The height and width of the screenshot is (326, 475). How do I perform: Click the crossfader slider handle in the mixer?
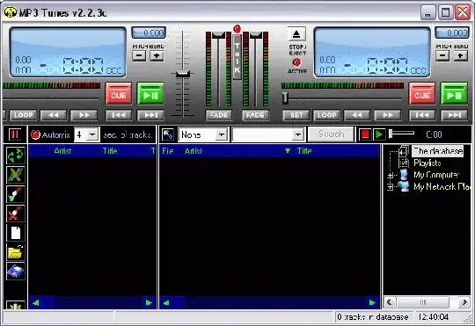(x=183, y=74)
